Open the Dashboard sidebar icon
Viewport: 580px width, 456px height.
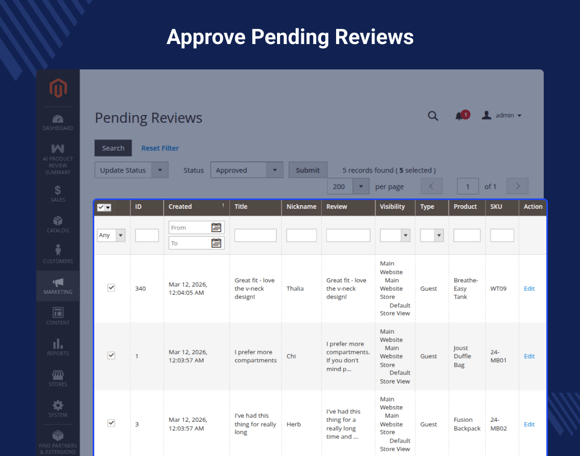(x=58, y=123)
